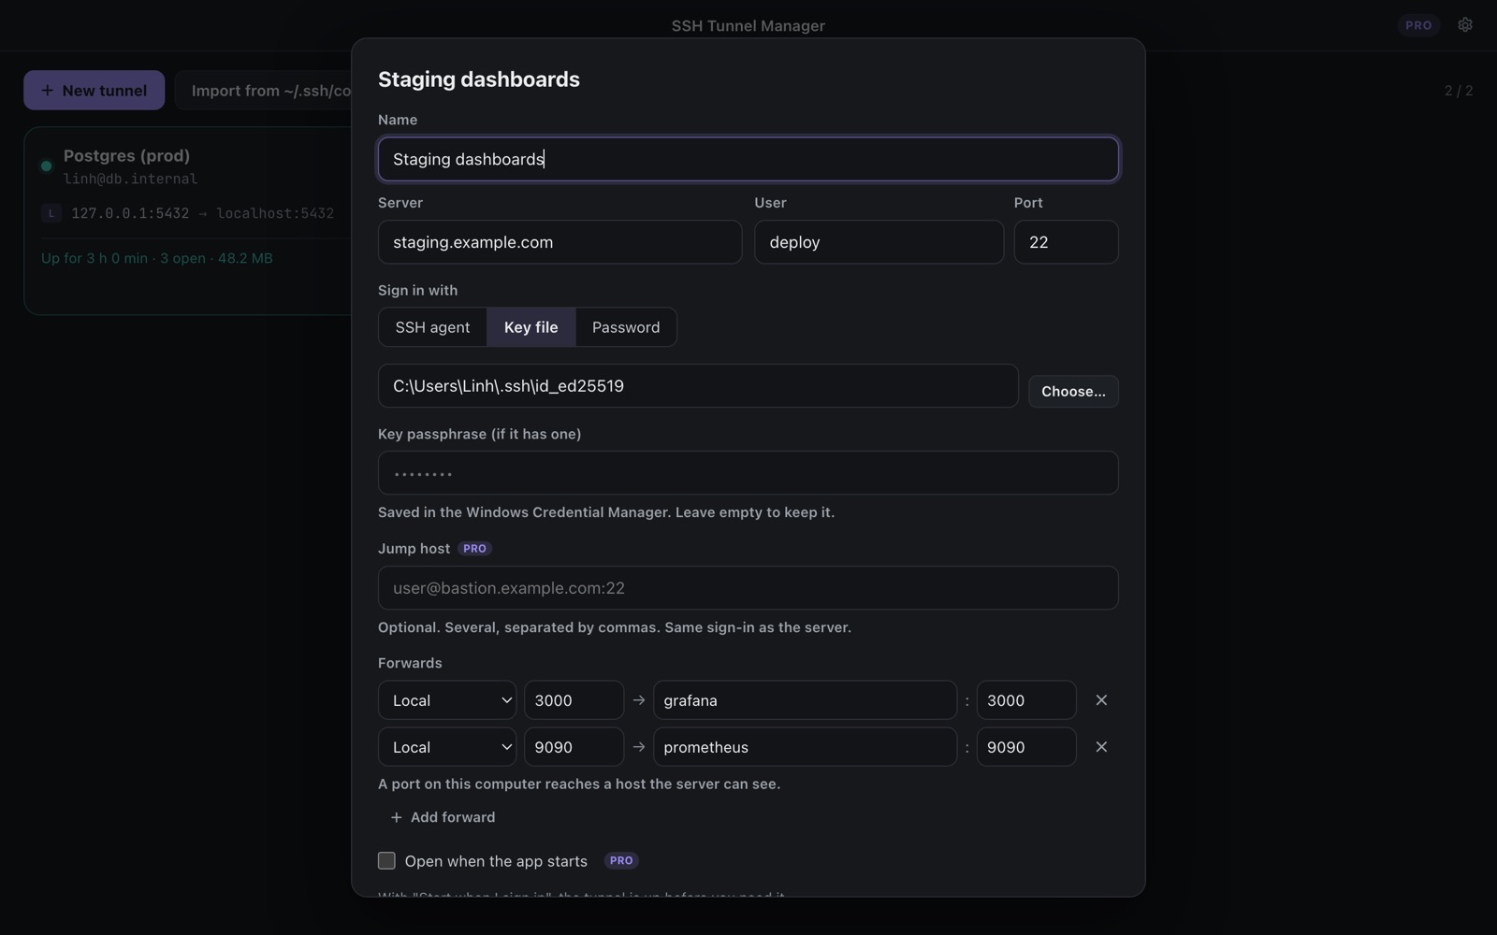Toggle Open when the app starts checkbox
This screenshot has height=935, width=1497.
[386, 861]
